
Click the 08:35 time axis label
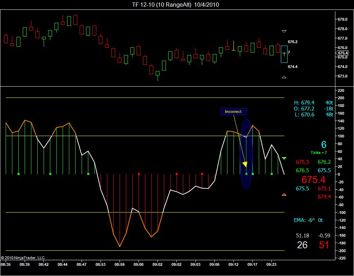click(6, 264)
